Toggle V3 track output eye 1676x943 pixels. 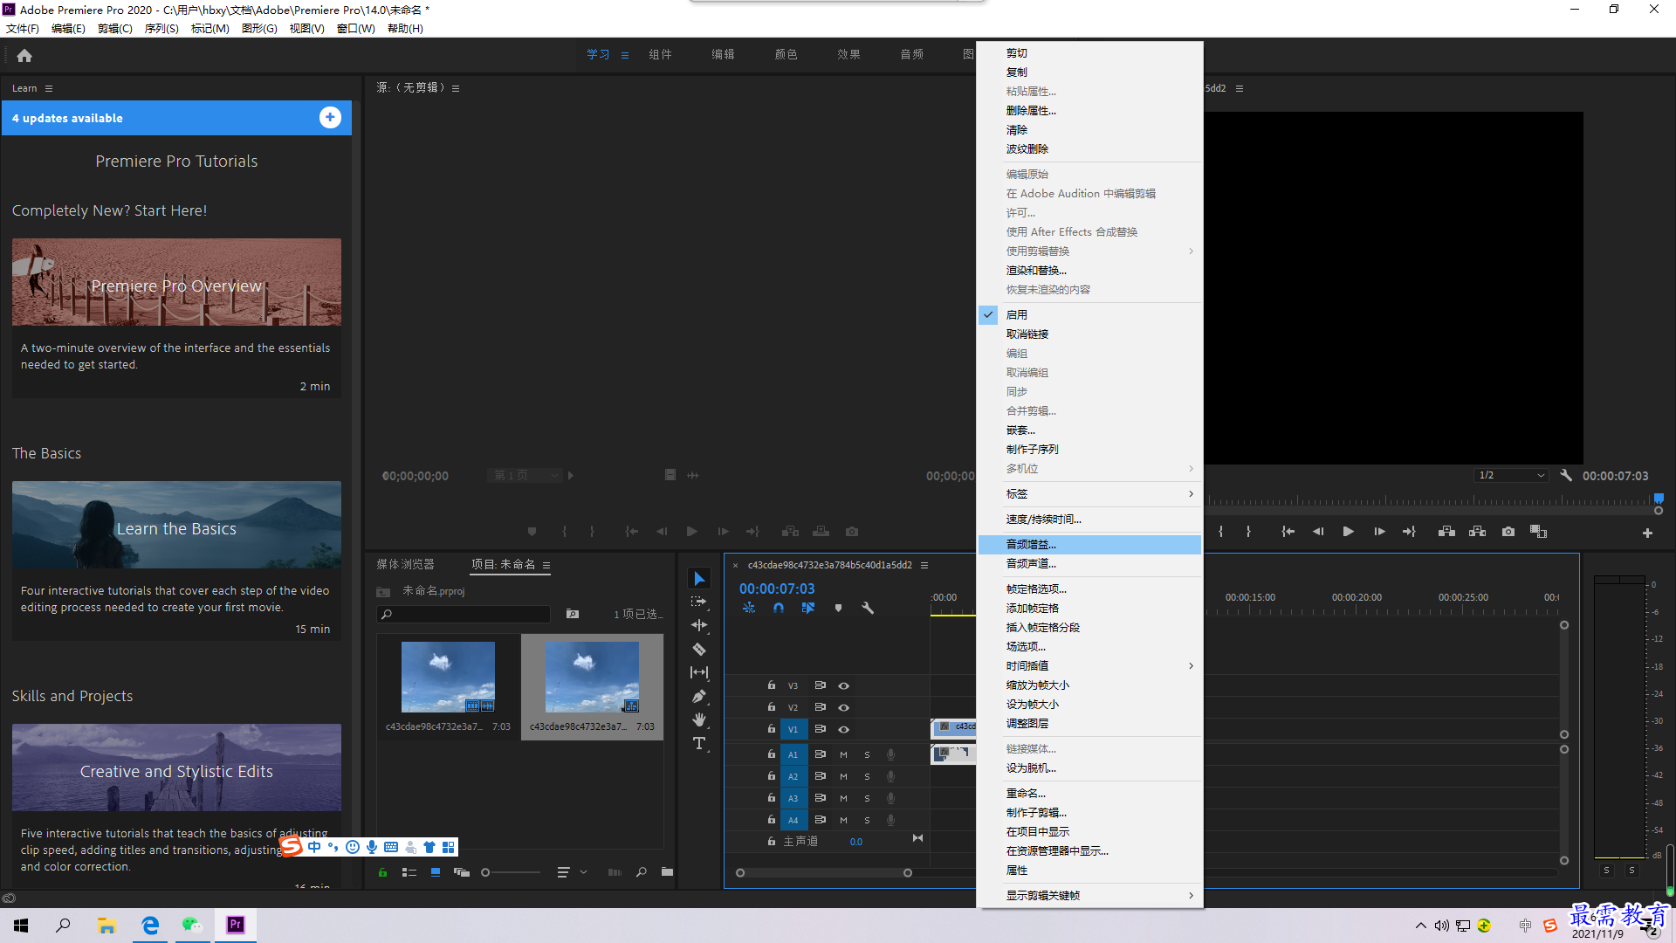click(843, 685)
